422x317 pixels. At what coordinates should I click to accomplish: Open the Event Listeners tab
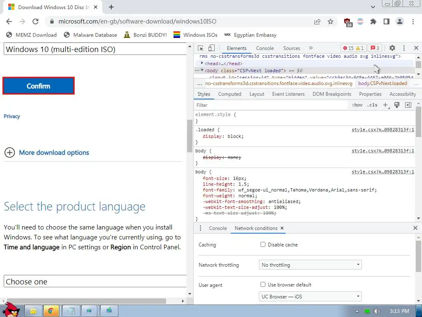(x=288, y=94)
